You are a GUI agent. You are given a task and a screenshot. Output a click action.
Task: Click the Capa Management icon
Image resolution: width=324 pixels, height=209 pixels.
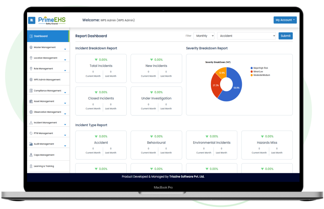tap(31, 155)
